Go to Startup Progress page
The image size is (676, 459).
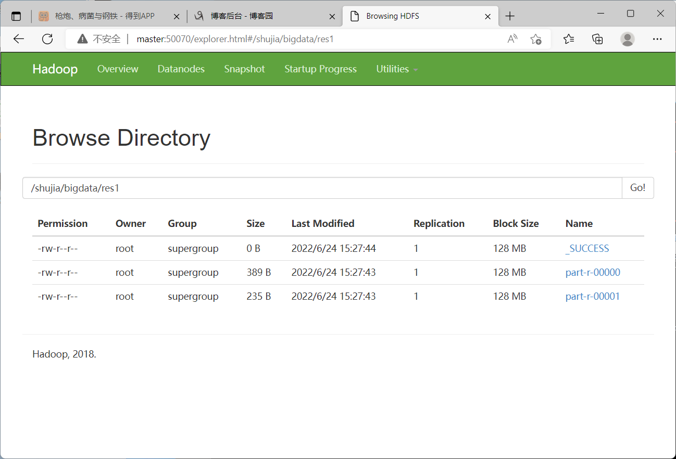click(320, 69)
